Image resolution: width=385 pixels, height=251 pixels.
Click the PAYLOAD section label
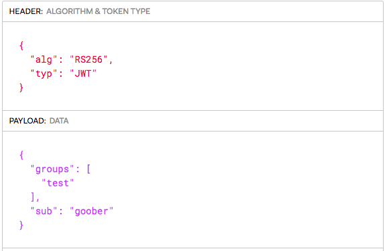coord(27,121)
